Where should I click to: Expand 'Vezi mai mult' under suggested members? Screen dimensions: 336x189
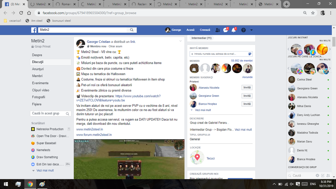pos(203,110)
